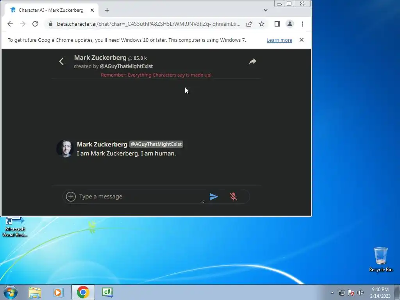Reload the Character.AI page
Image resolution: width=400 pixels, height=300 pixels.
[x=35, y=24]
